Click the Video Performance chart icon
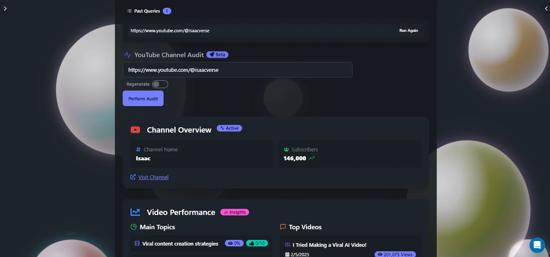 pyautogui.click(x=135, y=212)
